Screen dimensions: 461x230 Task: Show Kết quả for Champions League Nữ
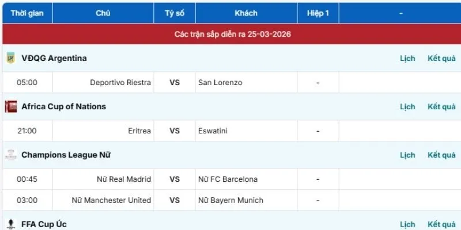pos(441,155)
